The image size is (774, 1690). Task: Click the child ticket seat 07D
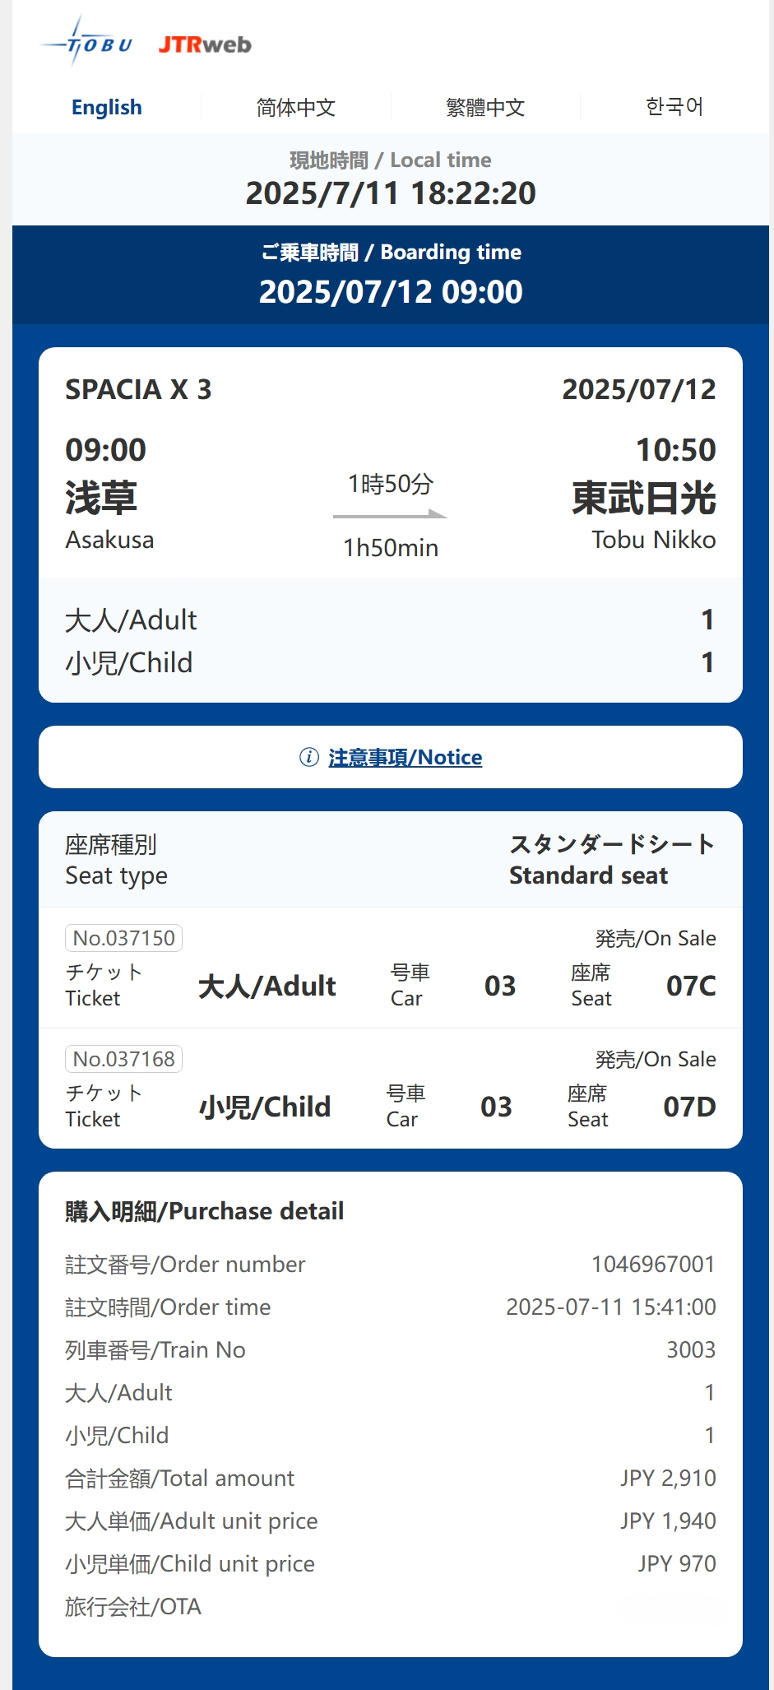click(689, 1107)
